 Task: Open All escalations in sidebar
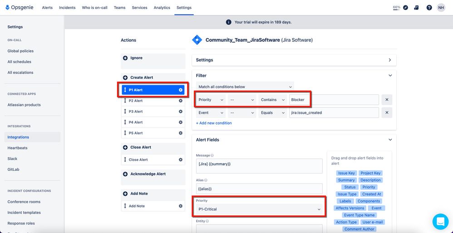pyautogui.click(x=20, y=73)
